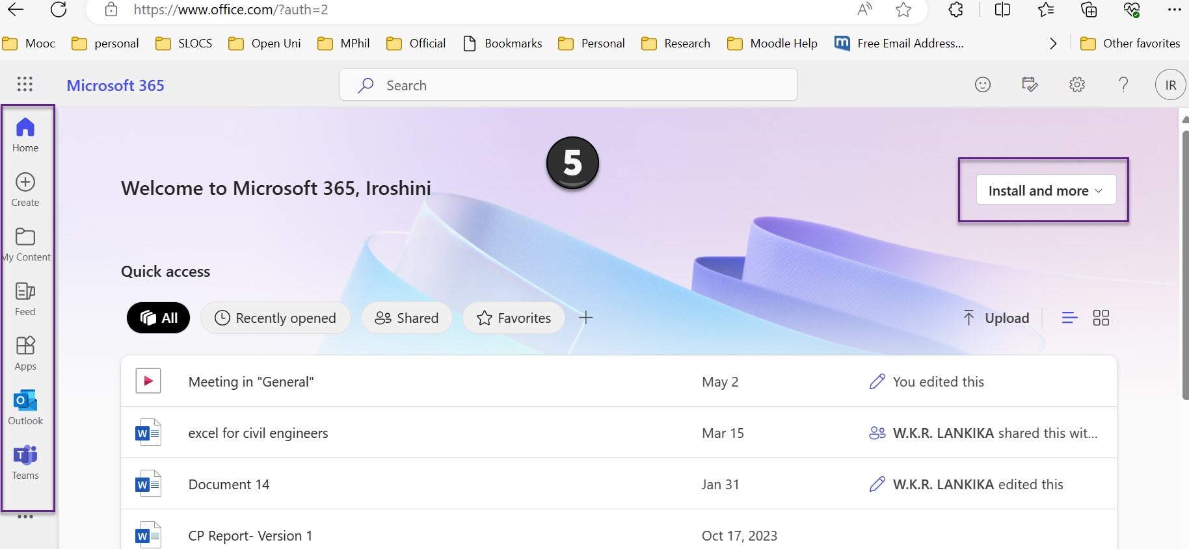The image size is (1189, 549).
Task: Add this page to favorites star
Action: point(903,9)
